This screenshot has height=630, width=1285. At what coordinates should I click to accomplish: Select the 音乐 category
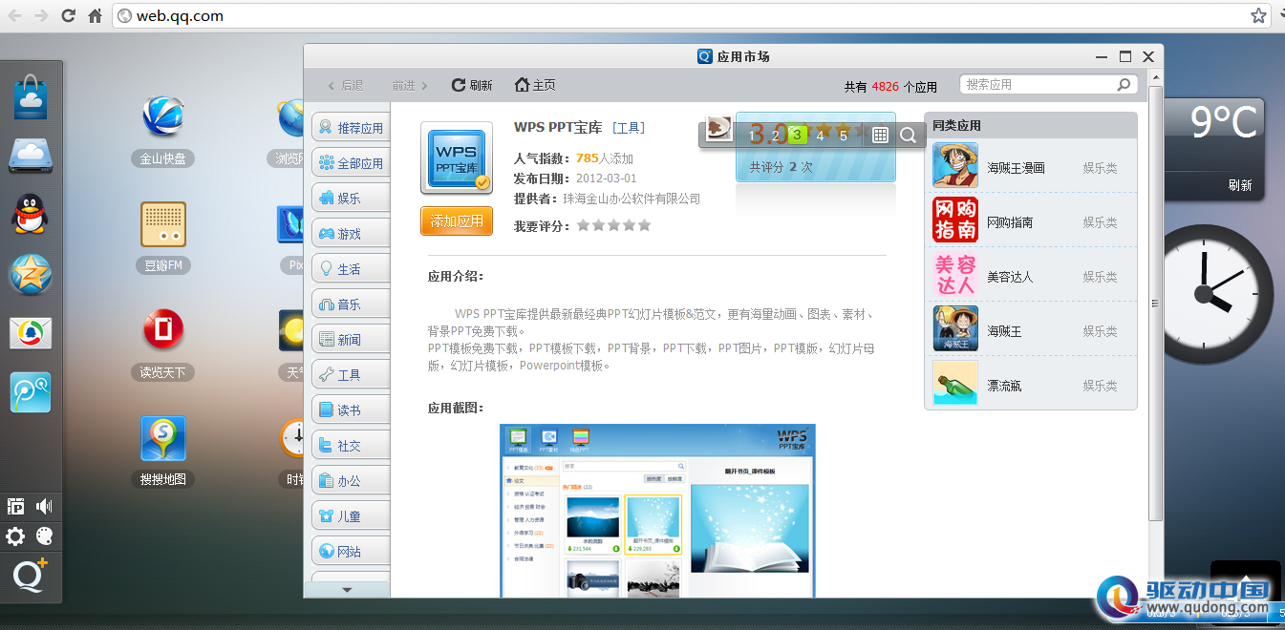351,304
